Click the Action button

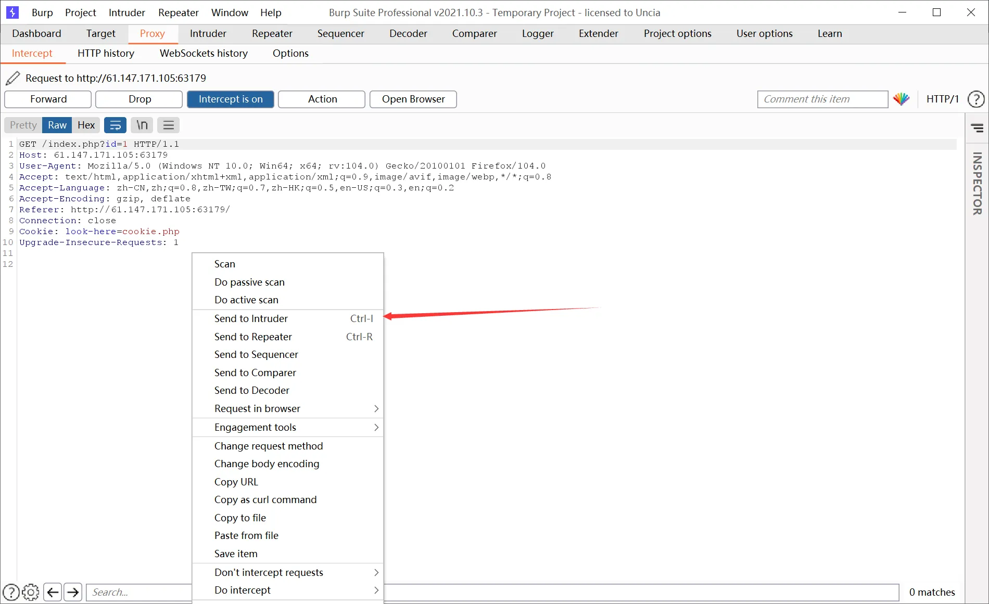click(x=322, y=99)
